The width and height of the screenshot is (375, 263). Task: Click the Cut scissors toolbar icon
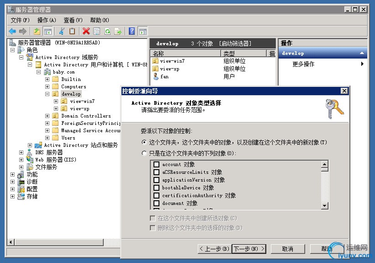(62, 31)
